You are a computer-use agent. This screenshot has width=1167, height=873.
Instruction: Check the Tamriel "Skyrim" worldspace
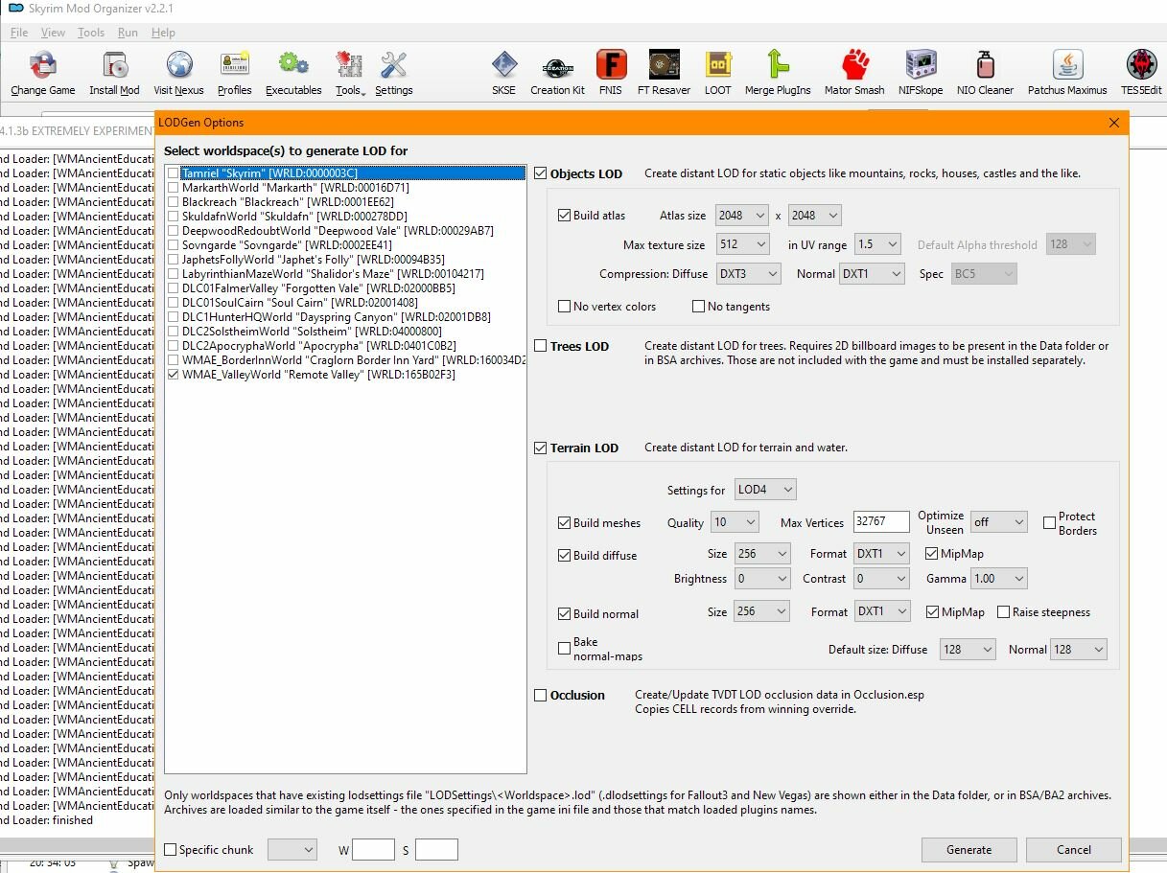click(173, 173)
